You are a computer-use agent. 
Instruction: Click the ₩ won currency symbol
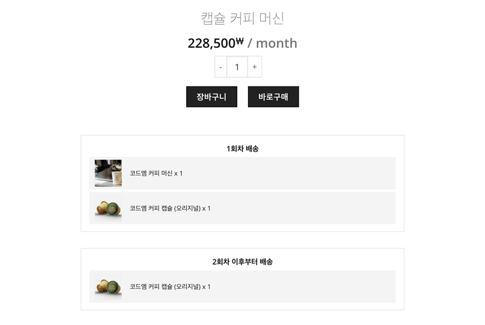point(239,41)
